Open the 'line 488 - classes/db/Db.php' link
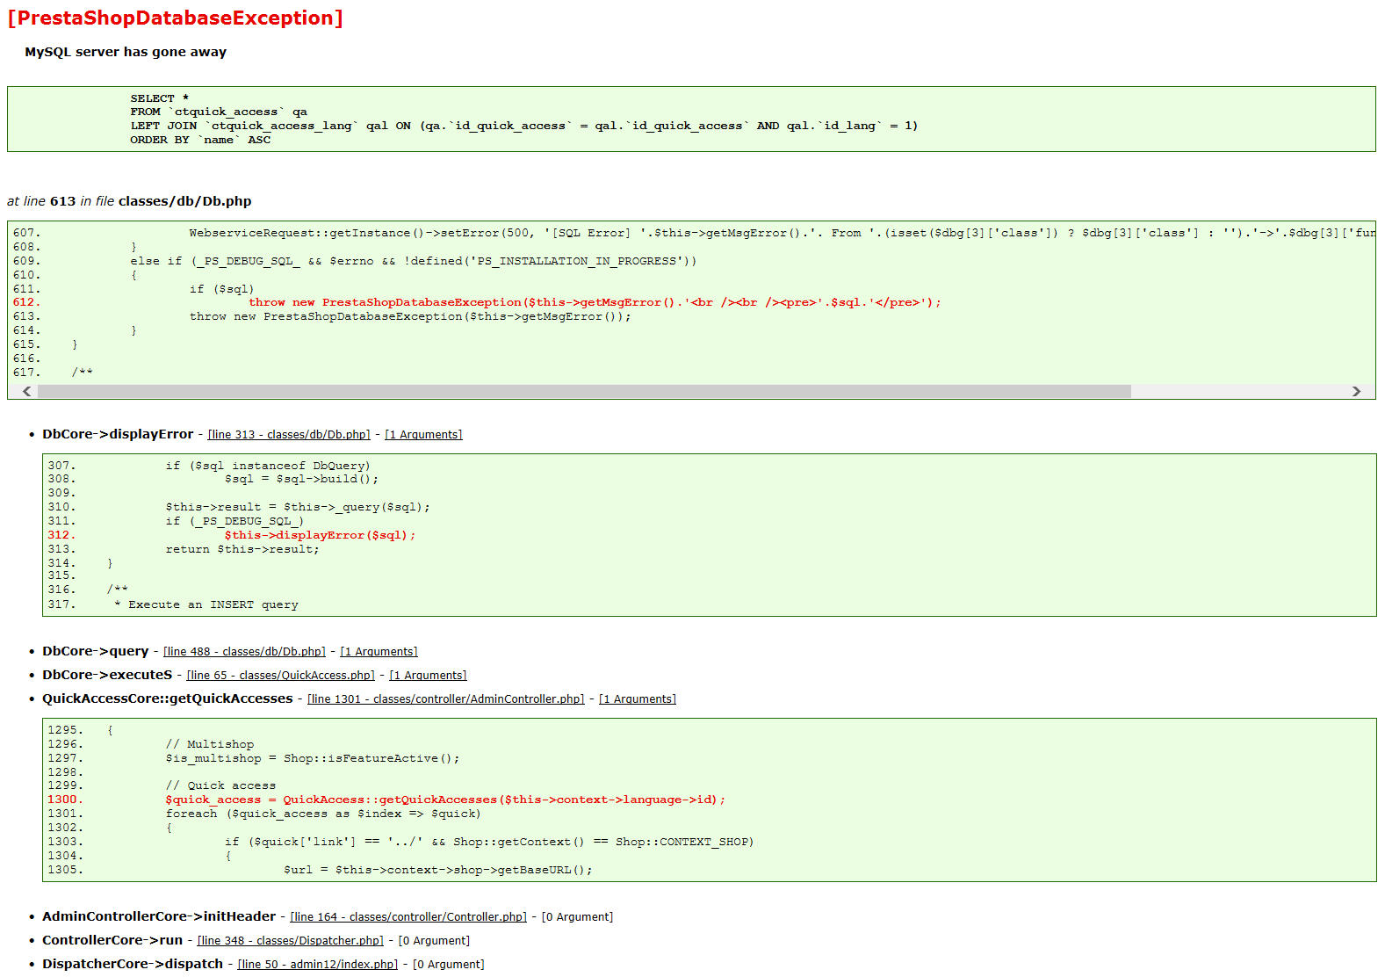This screenshot has width=1385, height=977. pyautogui.click(x=244, y=652)
